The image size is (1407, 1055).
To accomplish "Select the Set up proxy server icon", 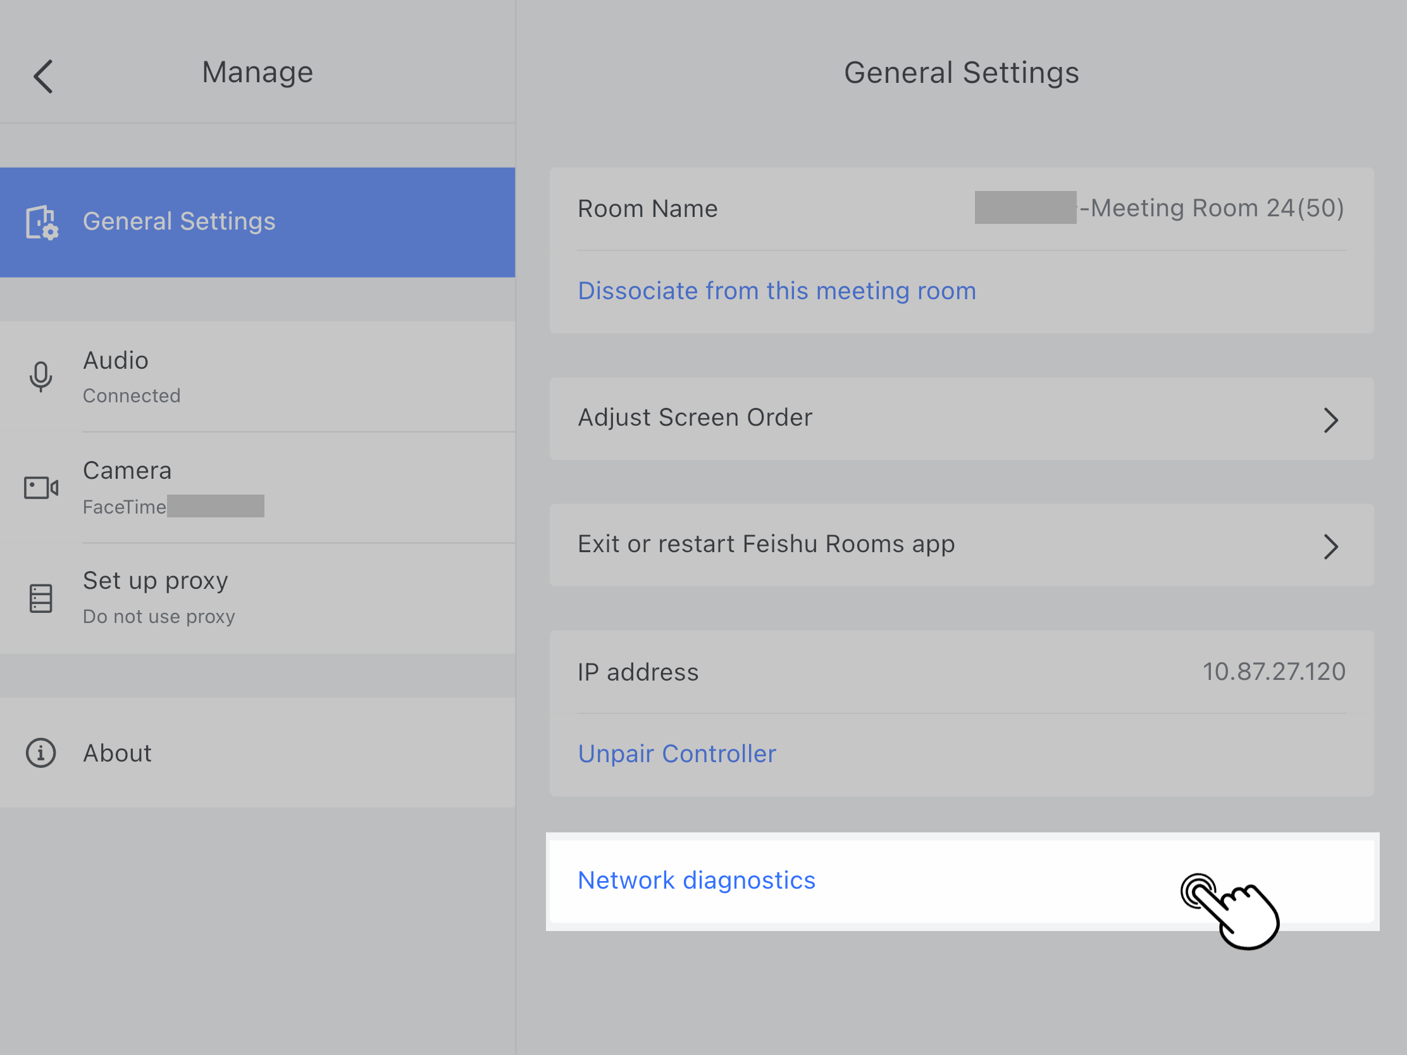I will coord(40,596).
